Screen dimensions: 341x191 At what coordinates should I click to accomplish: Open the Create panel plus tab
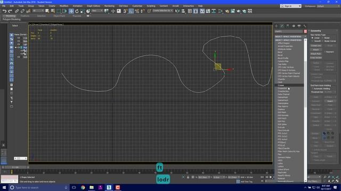pos(277,26)
